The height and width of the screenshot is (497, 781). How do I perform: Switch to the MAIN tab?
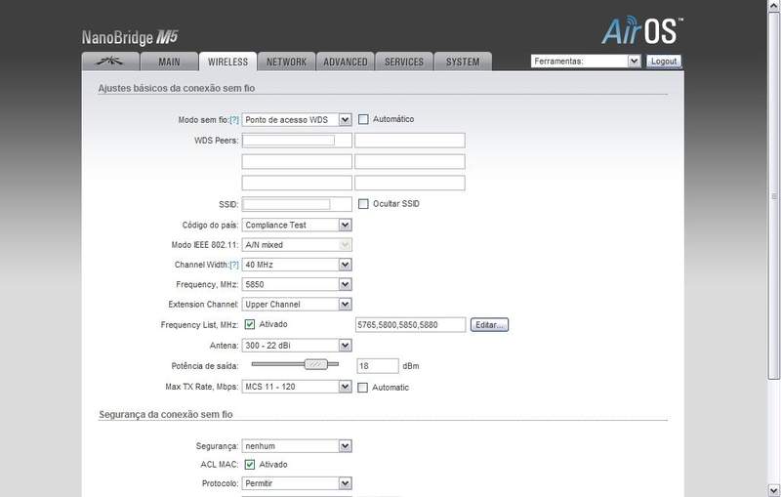[169, 62]
